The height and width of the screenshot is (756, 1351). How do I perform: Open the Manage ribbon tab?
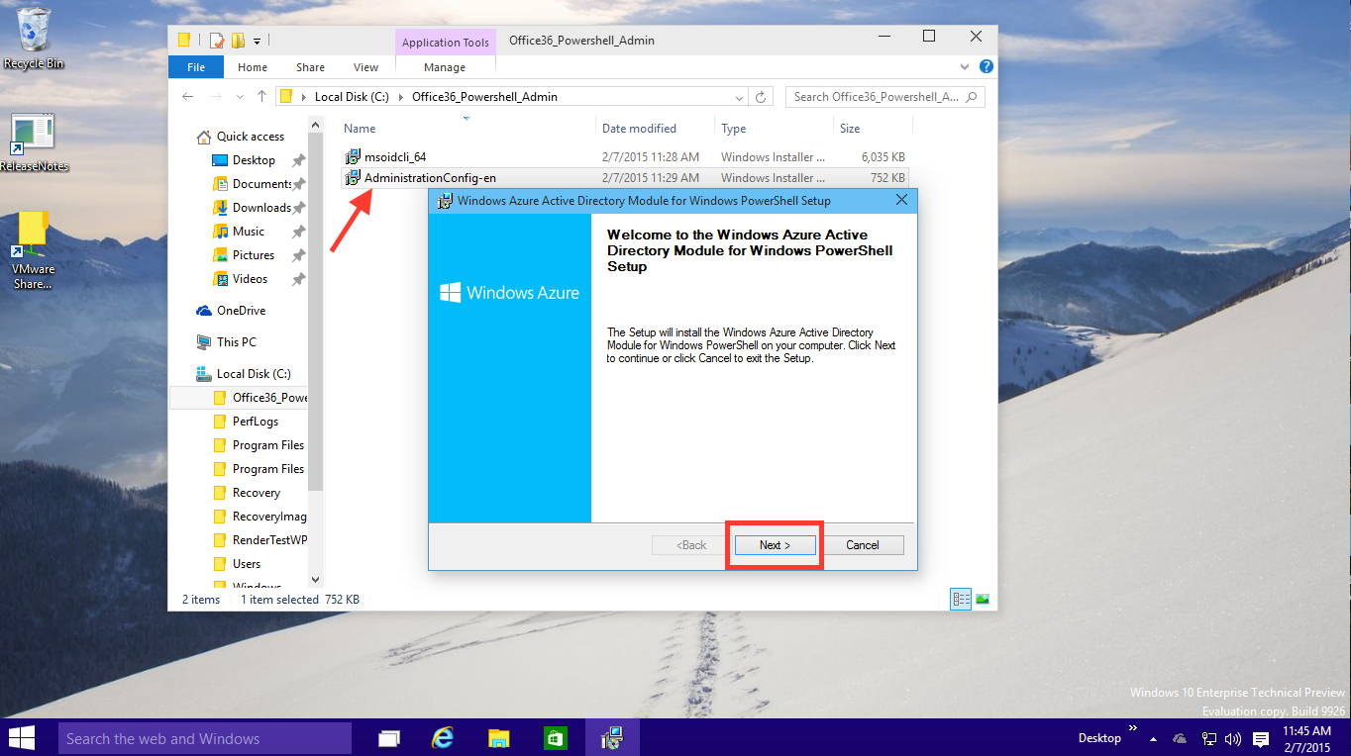pyautogui.click(x=445, y=67)
